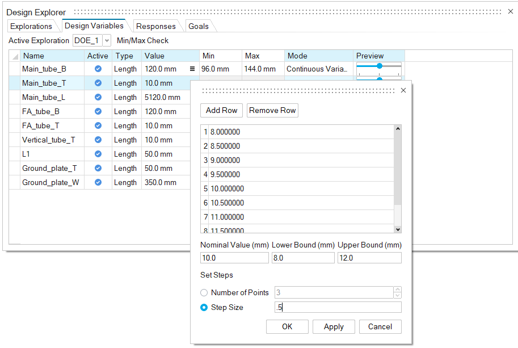Toggle Active checkmark for FA_tube_T
This screenshot has width=518, height=348.
click(98, 125)
